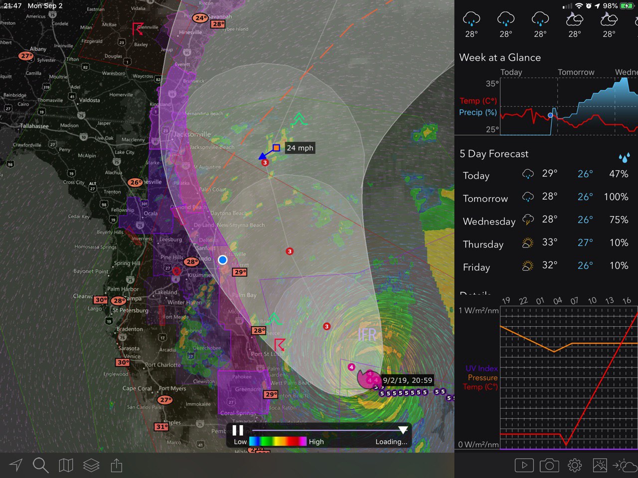Screen dimensions: 638x478
Task: Tap the camera snapshot icon
Action: coord(549,465)
